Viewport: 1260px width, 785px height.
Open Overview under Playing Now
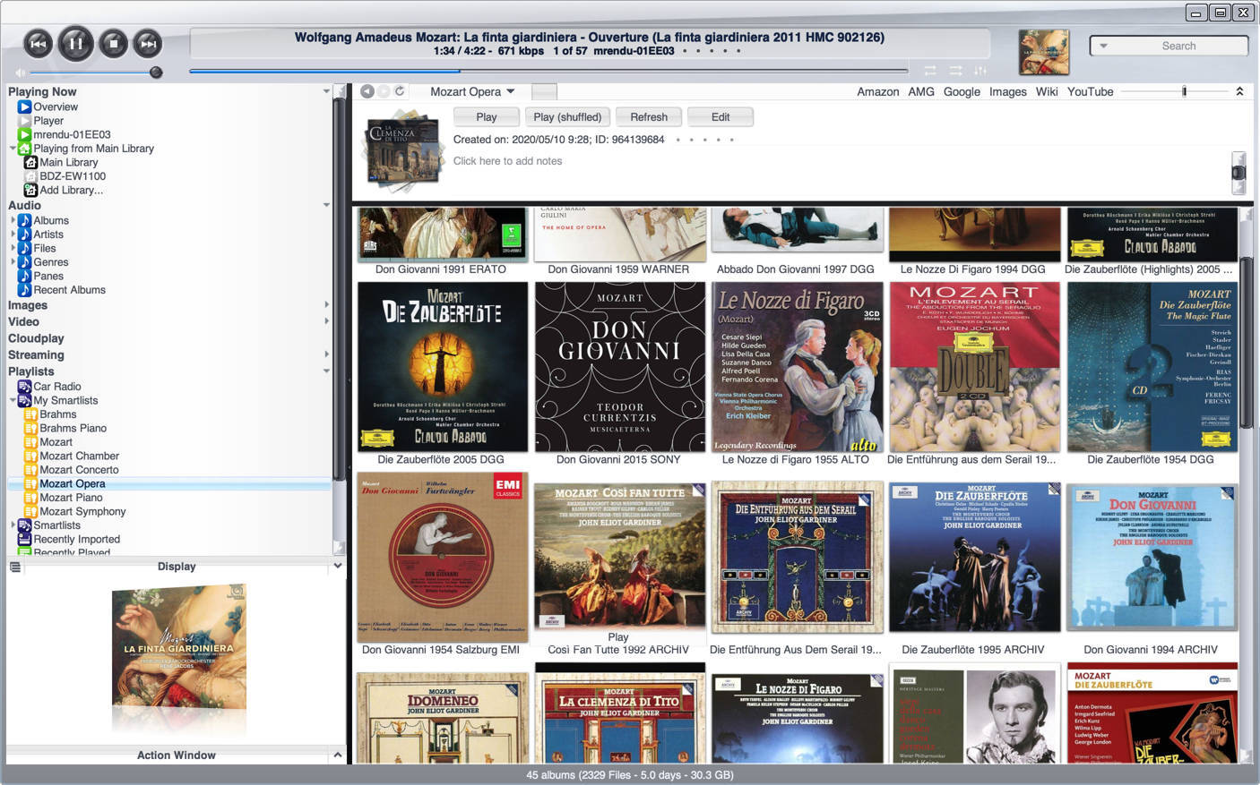[56, 107]
